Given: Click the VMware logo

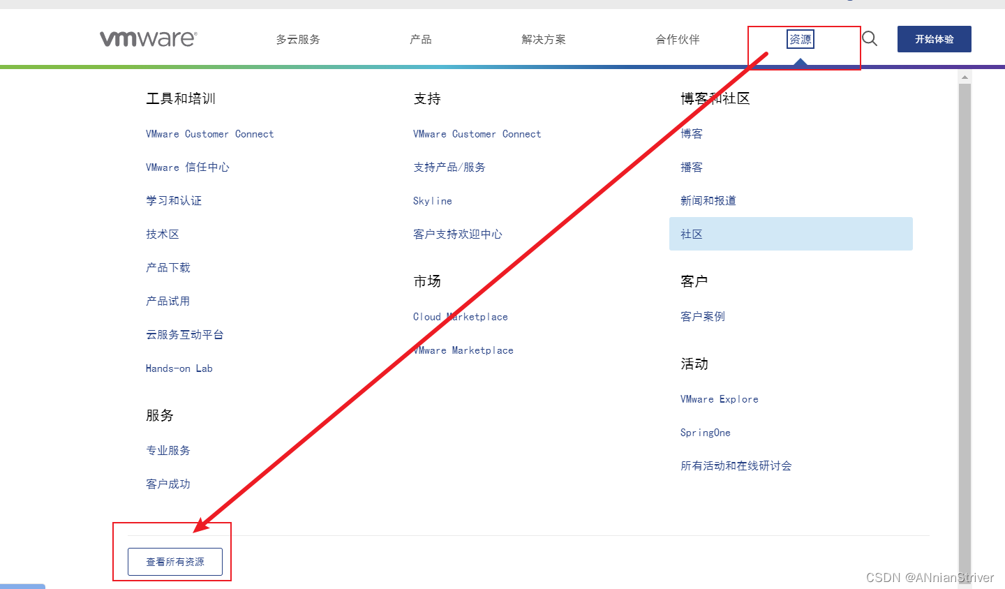Looking at the screenshot, I should (x=149, y=38).
